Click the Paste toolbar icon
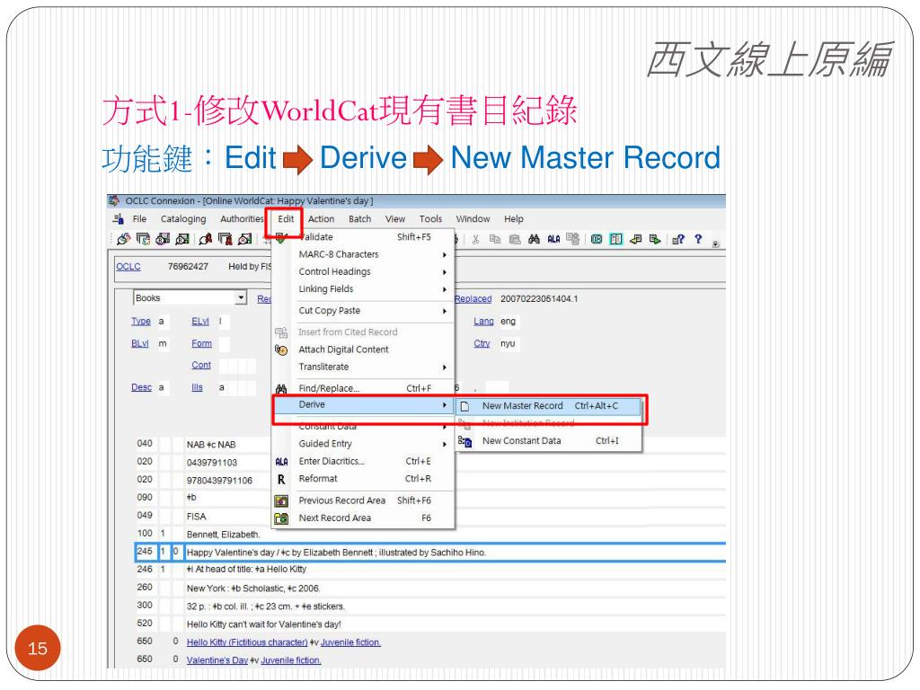 [515, 239]
